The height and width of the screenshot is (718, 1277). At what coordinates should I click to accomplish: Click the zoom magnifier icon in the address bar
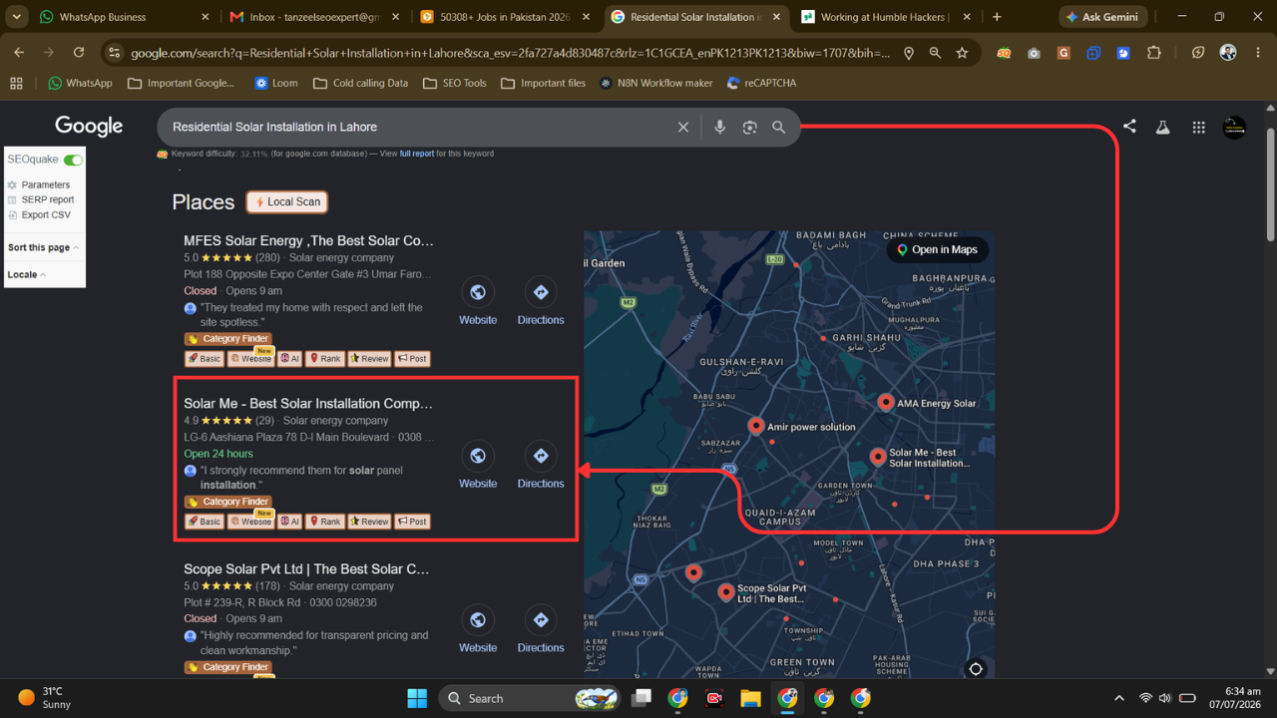[x=935, y=53]
